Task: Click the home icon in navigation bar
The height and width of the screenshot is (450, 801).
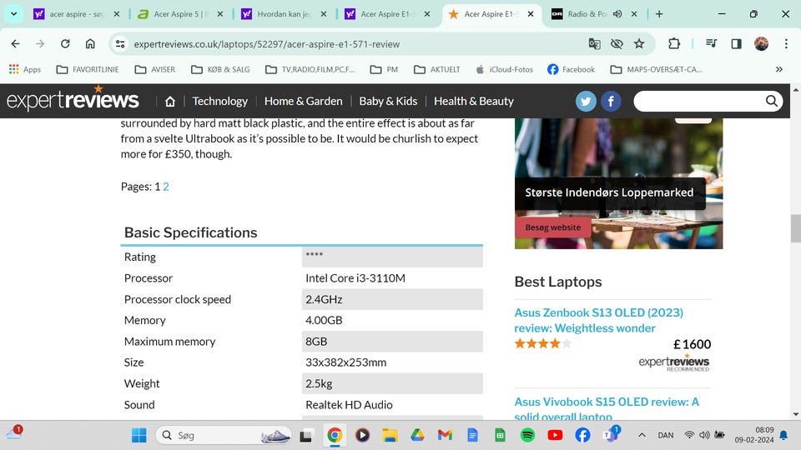Action: pyautogui.click(x=170, y=101)
